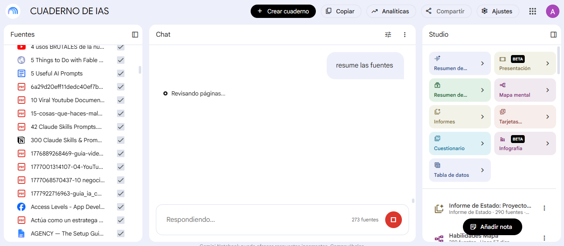Collapse the Studio panel with its icon
The height and width of the screenshot is (246, 564).
pos(554,35)
